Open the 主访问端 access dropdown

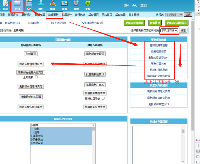174,15
